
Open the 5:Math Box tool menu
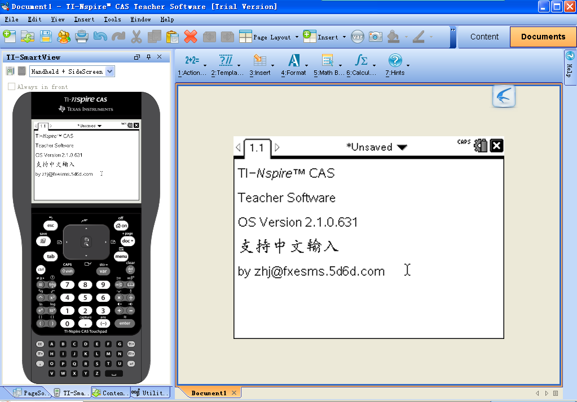click(329, 65)
